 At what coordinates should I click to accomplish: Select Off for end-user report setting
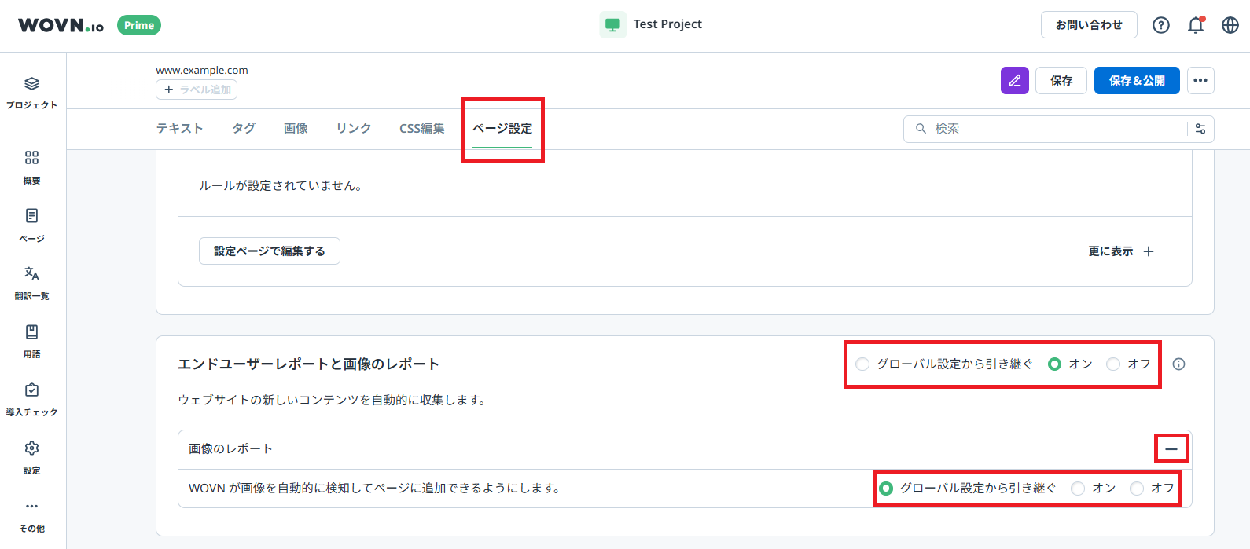click(1113, 364)
